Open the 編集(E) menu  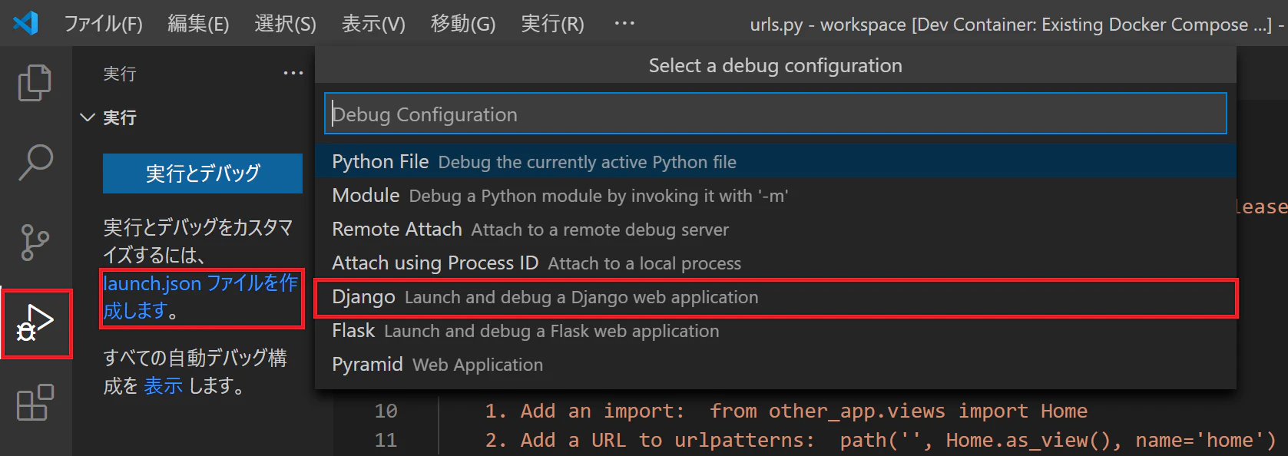198,24
